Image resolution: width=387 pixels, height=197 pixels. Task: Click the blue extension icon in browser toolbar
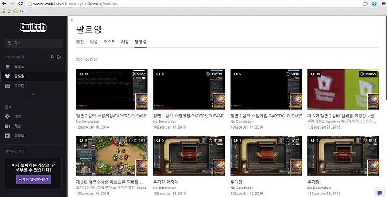pos(375,3)
